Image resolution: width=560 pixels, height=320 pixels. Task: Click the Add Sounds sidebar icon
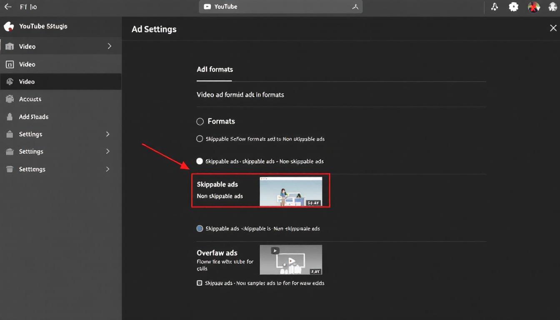[10, 117]
